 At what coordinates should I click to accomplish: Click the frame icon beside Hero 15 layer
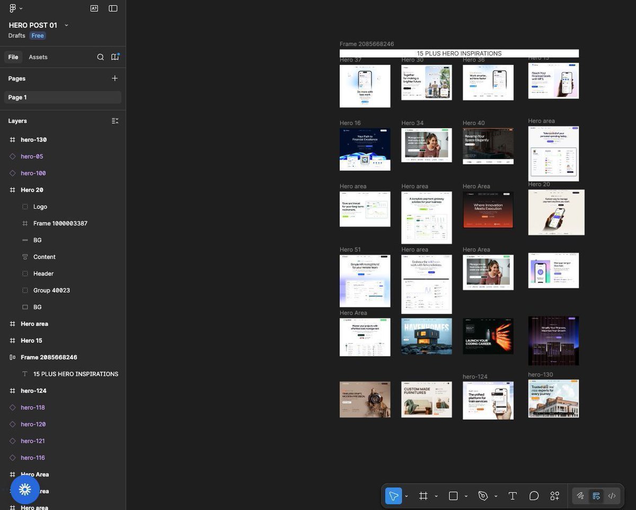click(x=12, y=341)
